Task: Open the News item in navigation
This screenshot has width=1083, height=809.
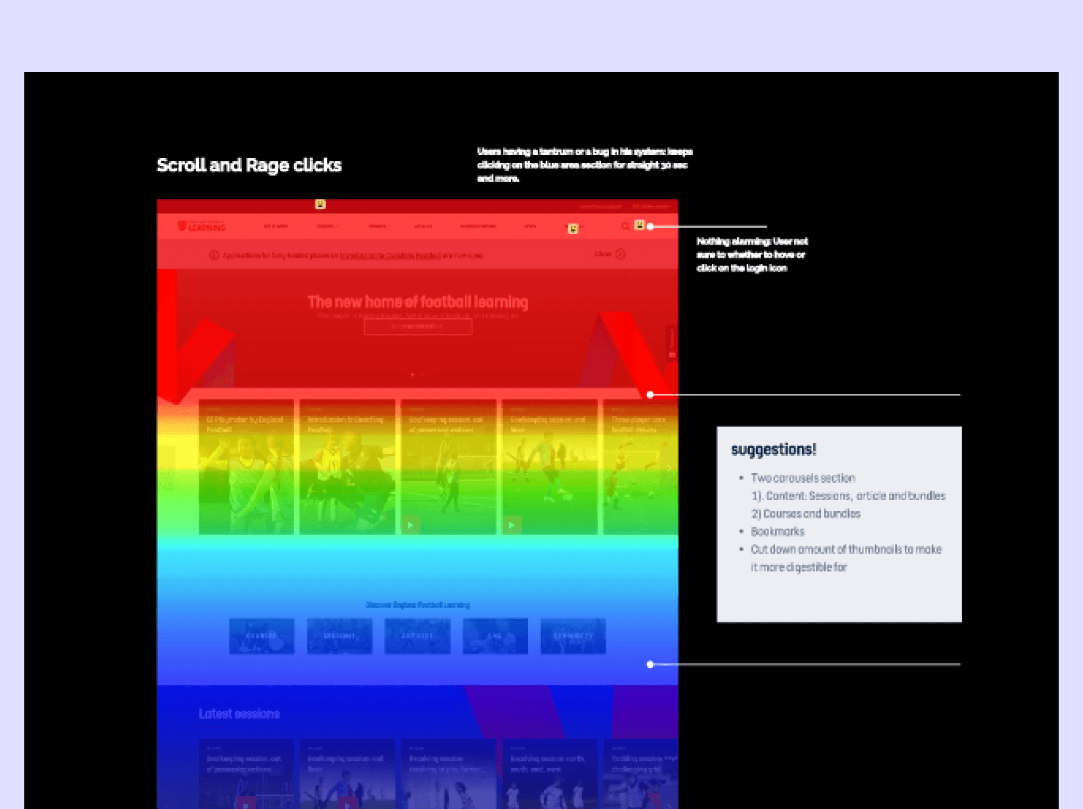Action: pos(530,226)
